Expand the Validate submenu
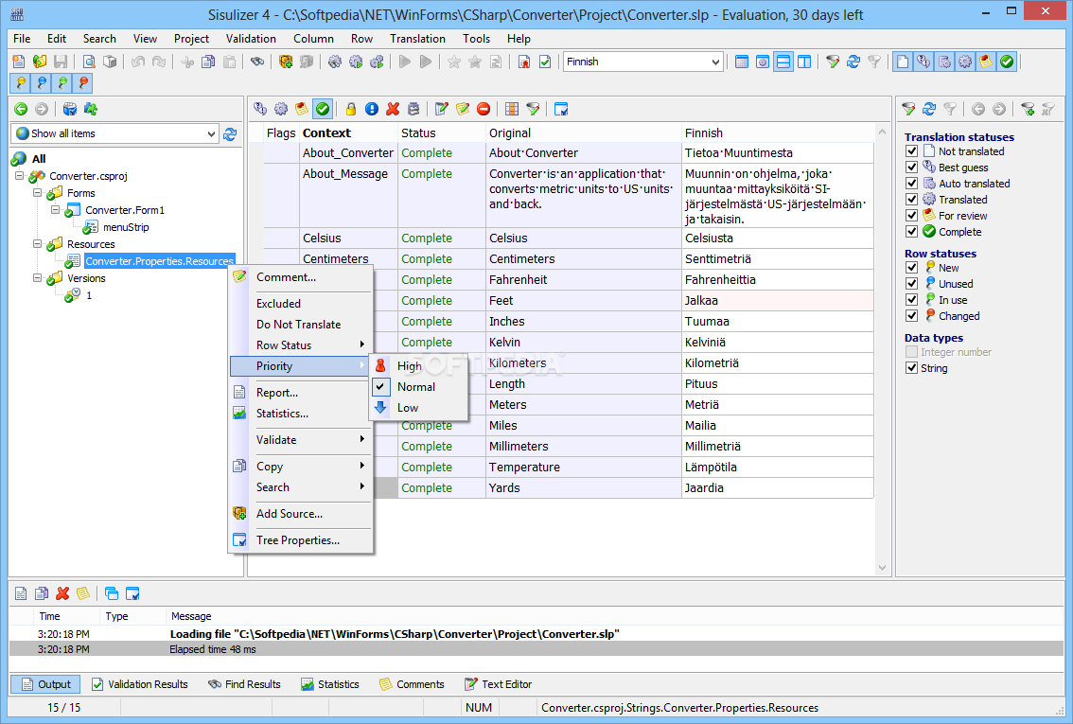1073x724 pixels. pyautogui.click(x=301, y=440)
